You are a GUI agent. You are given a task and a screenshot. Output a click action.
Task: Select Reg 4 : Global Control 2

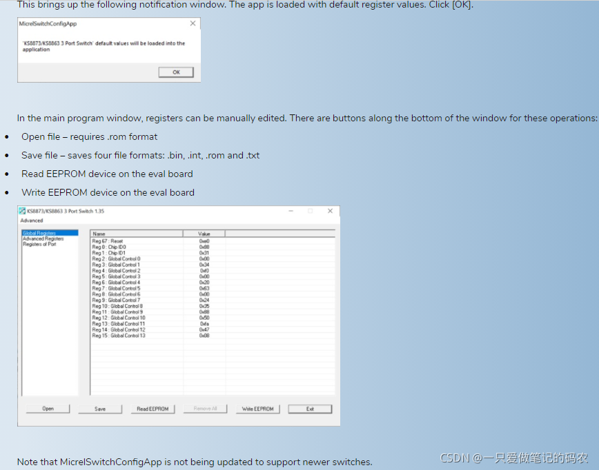[x=213, y=270]
